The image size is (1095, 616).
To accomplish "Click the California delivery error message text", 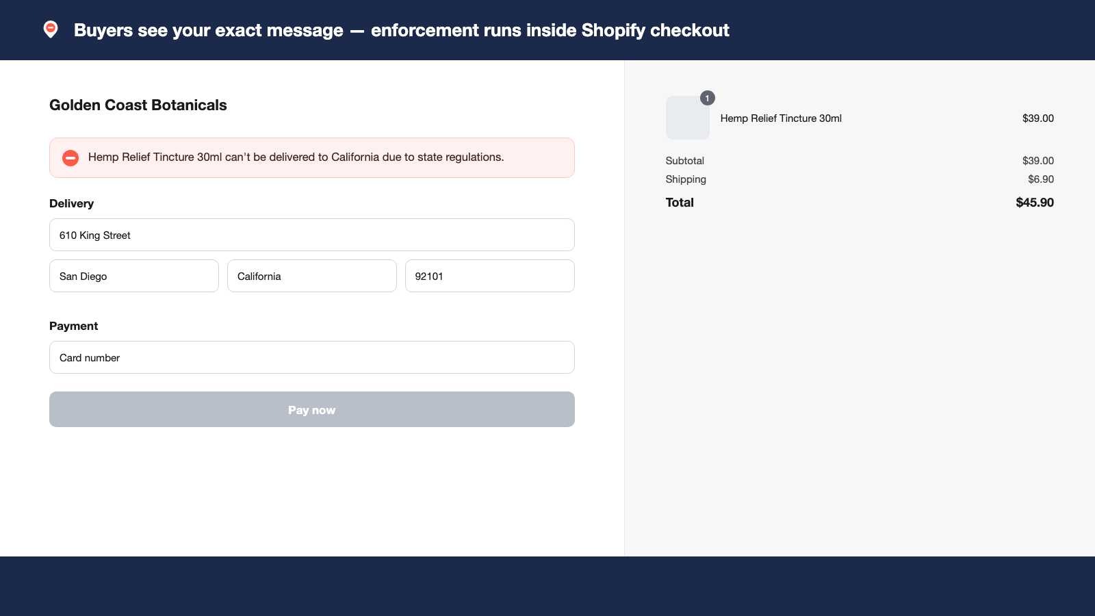I will 296,157.
